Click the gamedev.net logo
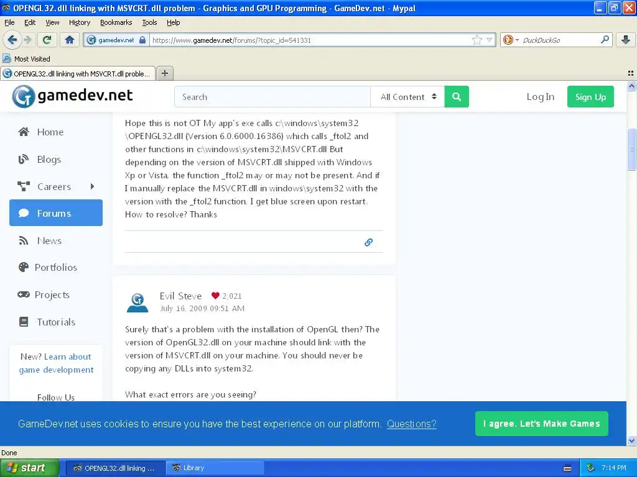Screen dimensions: 637x477 (x=72, y=96)
